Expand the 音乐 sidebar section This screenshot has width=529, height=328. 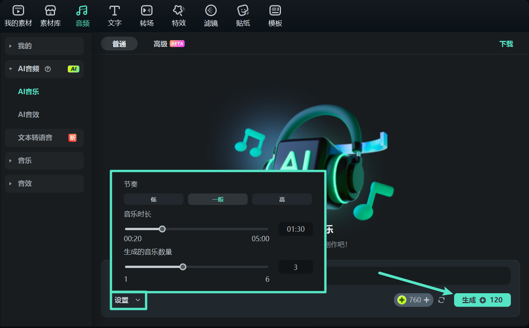point(44,161)
